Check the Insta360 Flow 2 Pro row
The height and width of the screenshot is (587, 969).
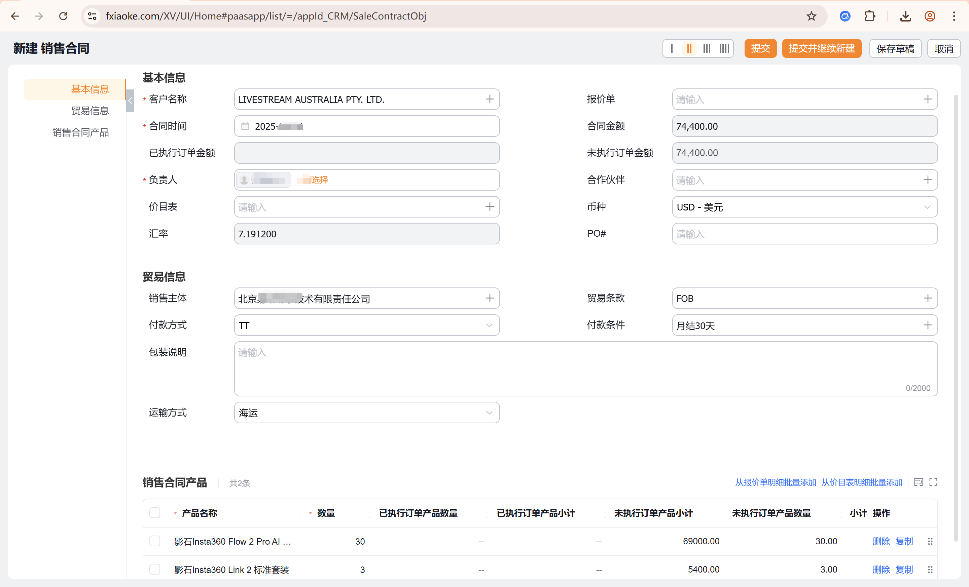coord(154,541)
